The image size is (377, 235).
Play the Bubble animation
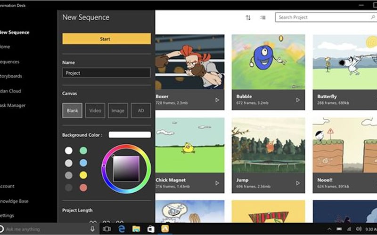(298, 100)
